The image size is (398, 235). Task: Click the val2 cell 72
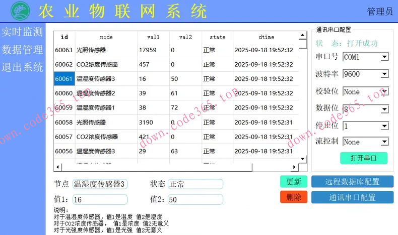click(185, 108)
